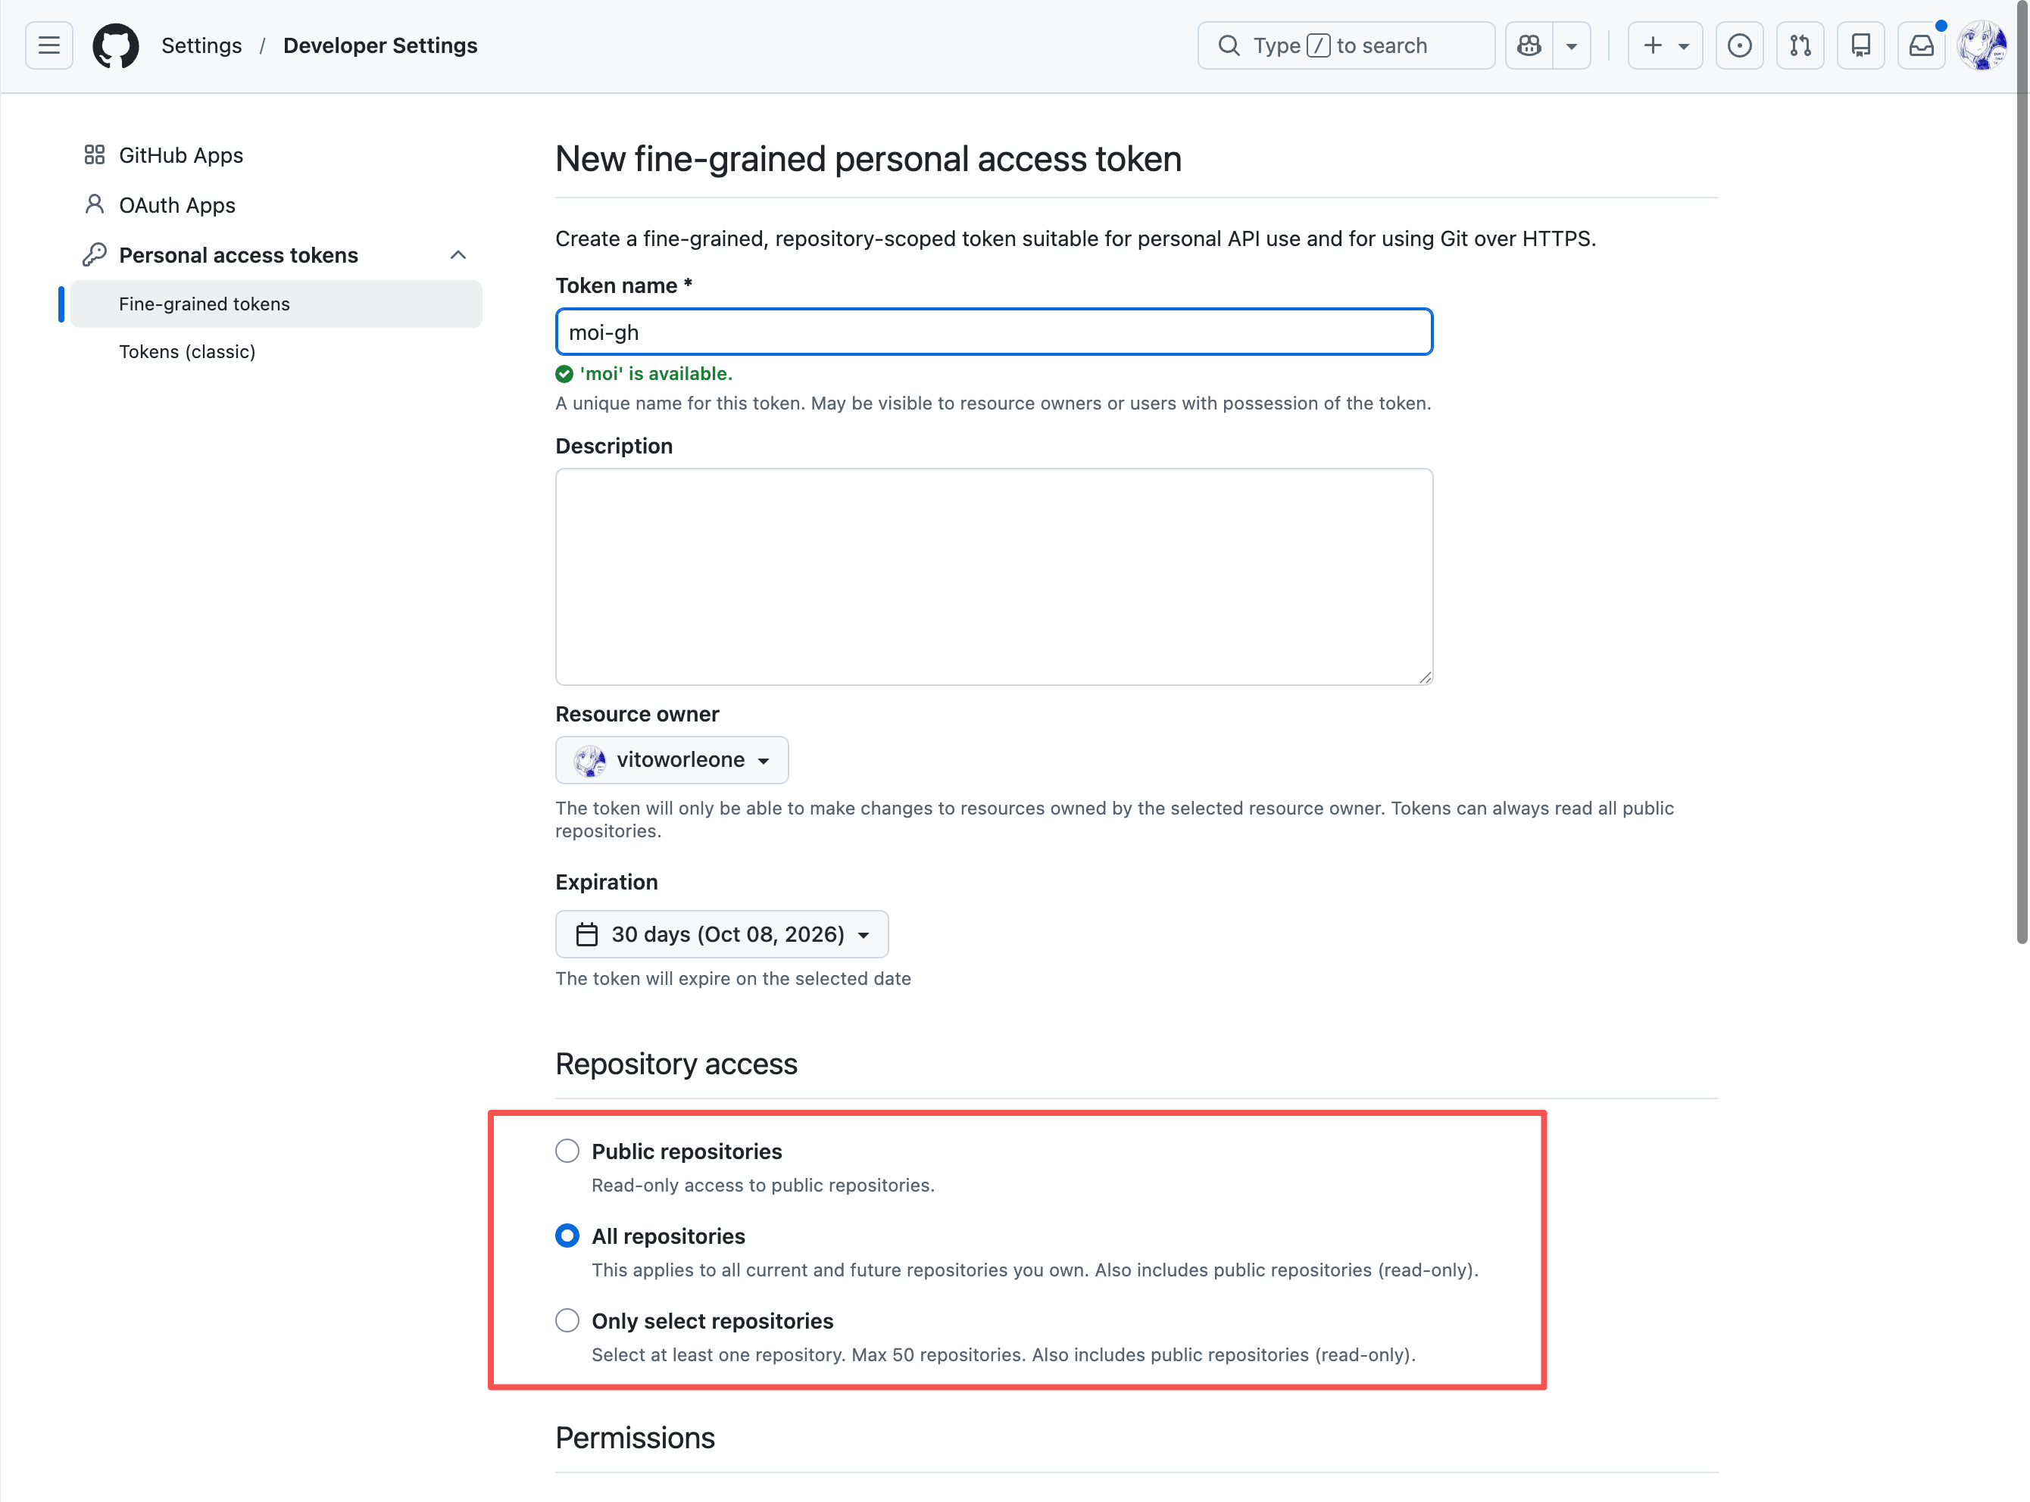Viewport: 2030px width, 1502px height.
Task: Click the OAuth Apps person icon
Action: tap(95, 204)
